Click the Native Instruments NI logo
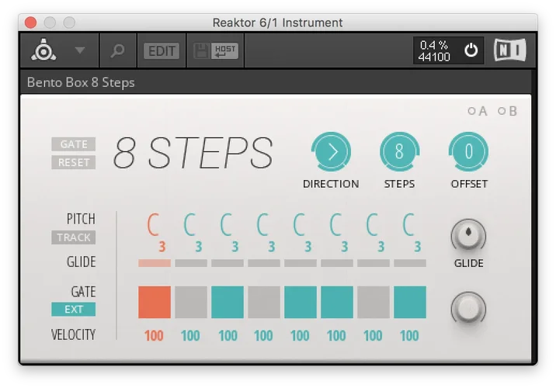The height and width of the screenshot is (388, 556). pyautogui.click(x=510, y=50)
